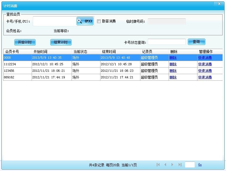Open 快速消费 for card 889162

click(x=205, y=77)
